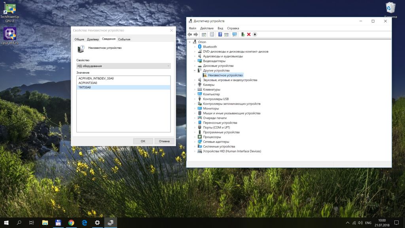Open the Windows Start menu

coord(6,222)
